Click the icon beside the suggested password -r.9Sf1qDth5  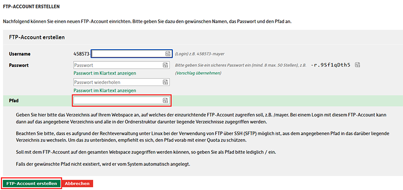(x=357, y=65)
